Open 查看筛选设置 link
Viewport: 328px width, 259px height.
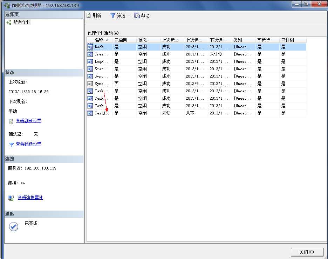29,144
